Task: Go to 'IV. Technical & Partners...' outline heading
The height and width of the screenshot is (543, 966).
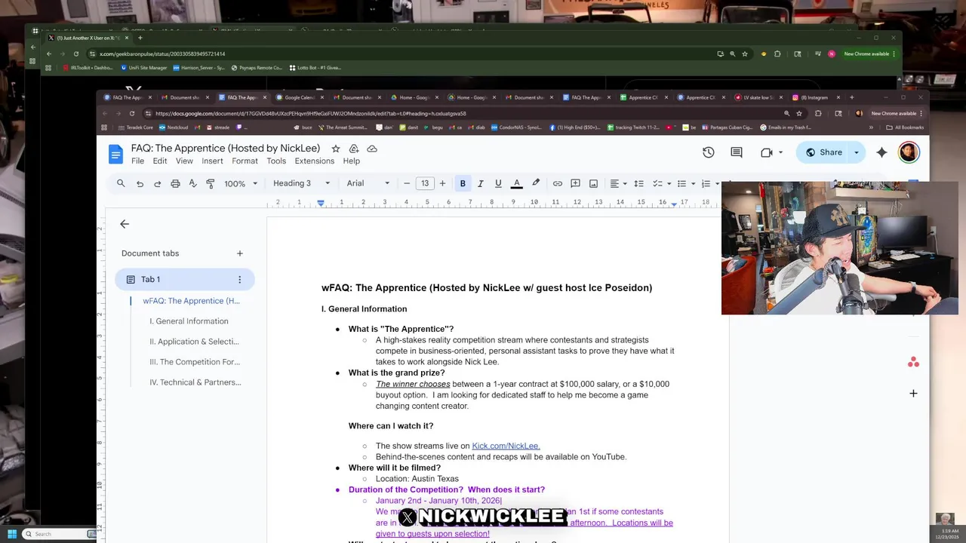Action: pos(195,382)
